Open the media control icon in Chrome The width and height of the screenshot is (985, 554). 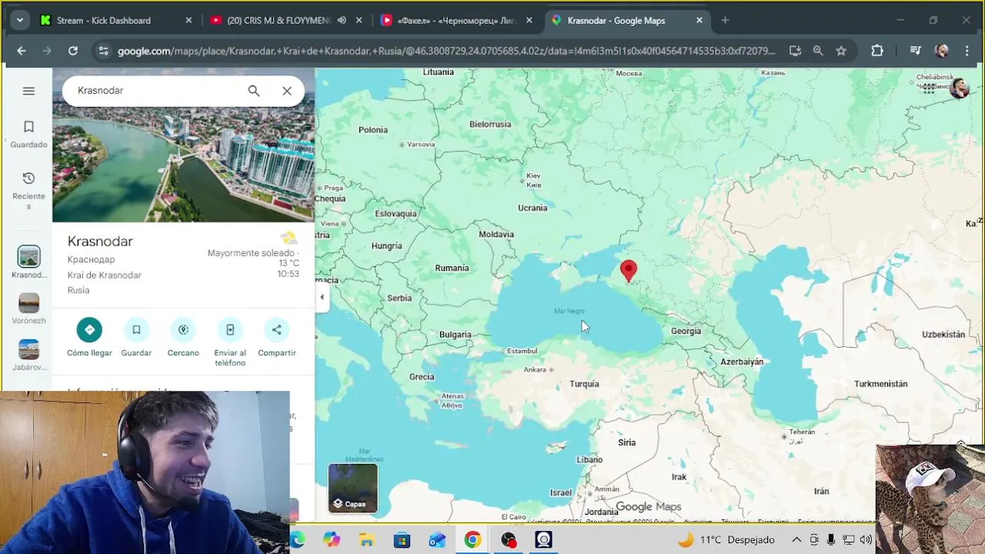click(x=915, y=51)
